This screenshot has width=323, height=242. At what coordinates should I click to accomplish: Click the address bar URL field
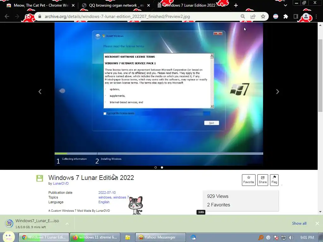click(x=117, y=16)
